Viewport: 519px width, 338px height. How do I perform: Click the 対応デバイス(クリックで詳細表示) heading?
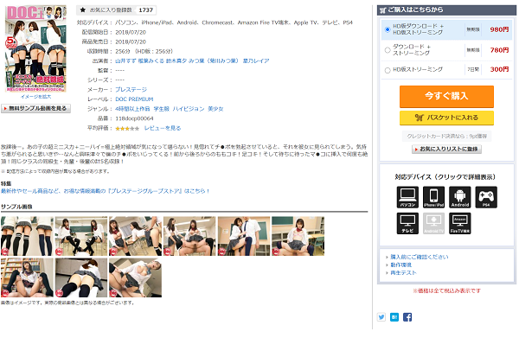click(445, 177)
